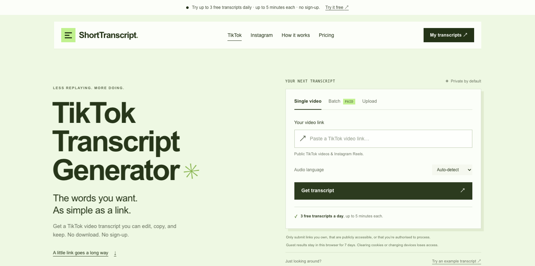Click 'Private by default' text
This screenshot has height=266, width=535.
466,81
